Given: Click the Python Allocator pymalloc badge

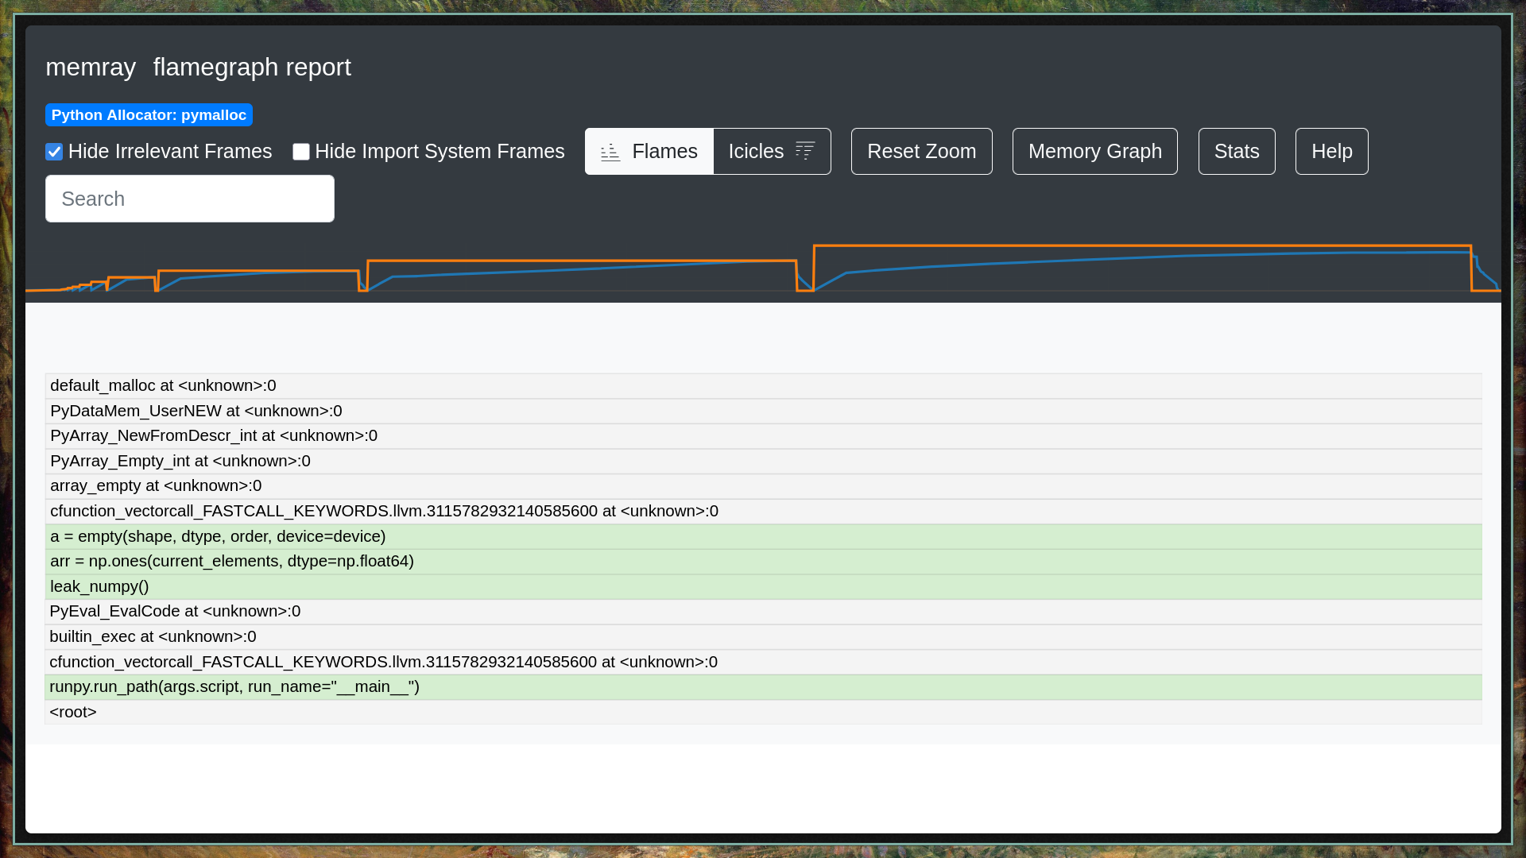Looking at the screenshot, I should tap(149, 115).
